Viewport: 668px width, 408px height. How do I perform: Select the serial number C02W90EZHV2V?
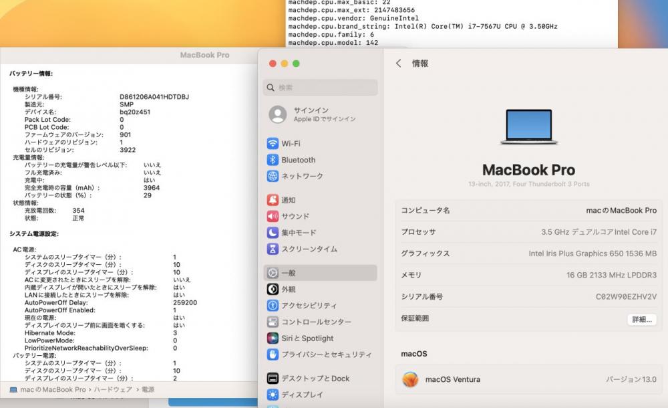pos(626,296)
